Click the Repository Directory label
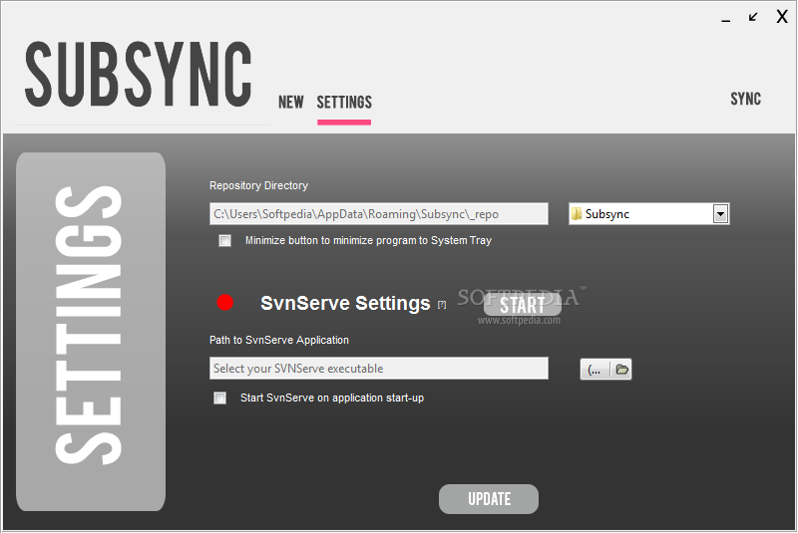Screen dimensions: 798x533 point(258,185)
